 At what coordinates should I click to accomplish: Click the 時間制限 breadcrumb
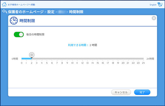76,12
